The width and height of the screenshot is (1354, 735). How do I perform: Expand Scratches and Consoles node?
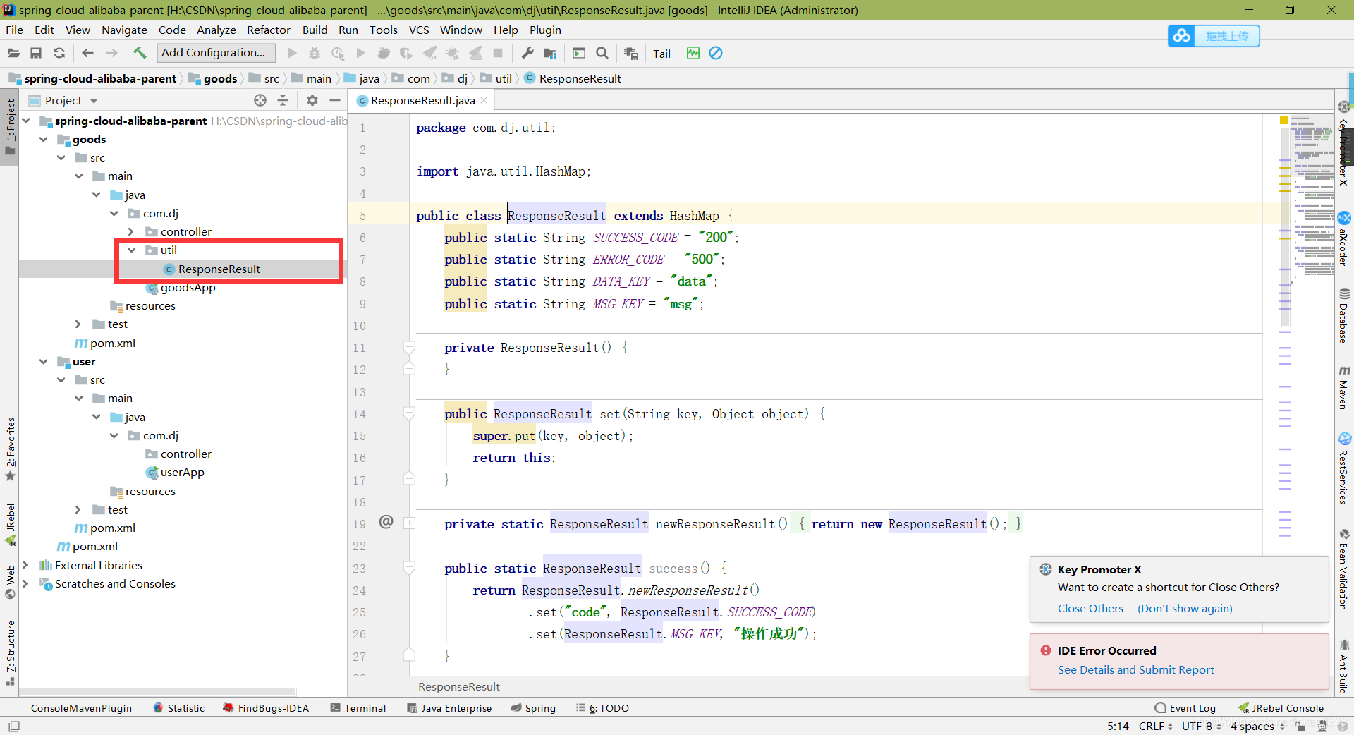click(x=25, y=584)
